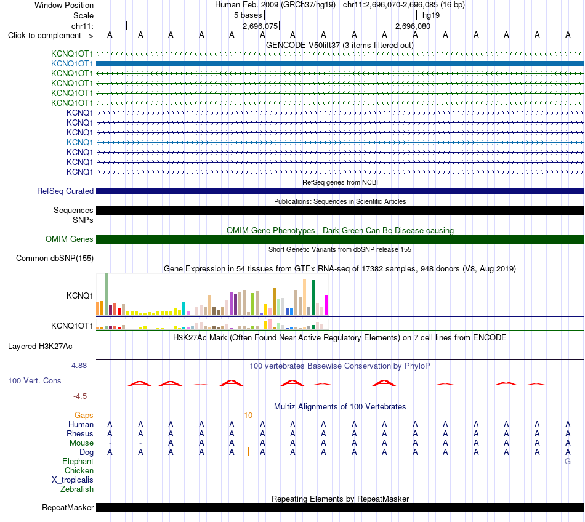The image size is (585, 522).
Task: Click the orange 'Gaps' row label
Action: (84, 416)
